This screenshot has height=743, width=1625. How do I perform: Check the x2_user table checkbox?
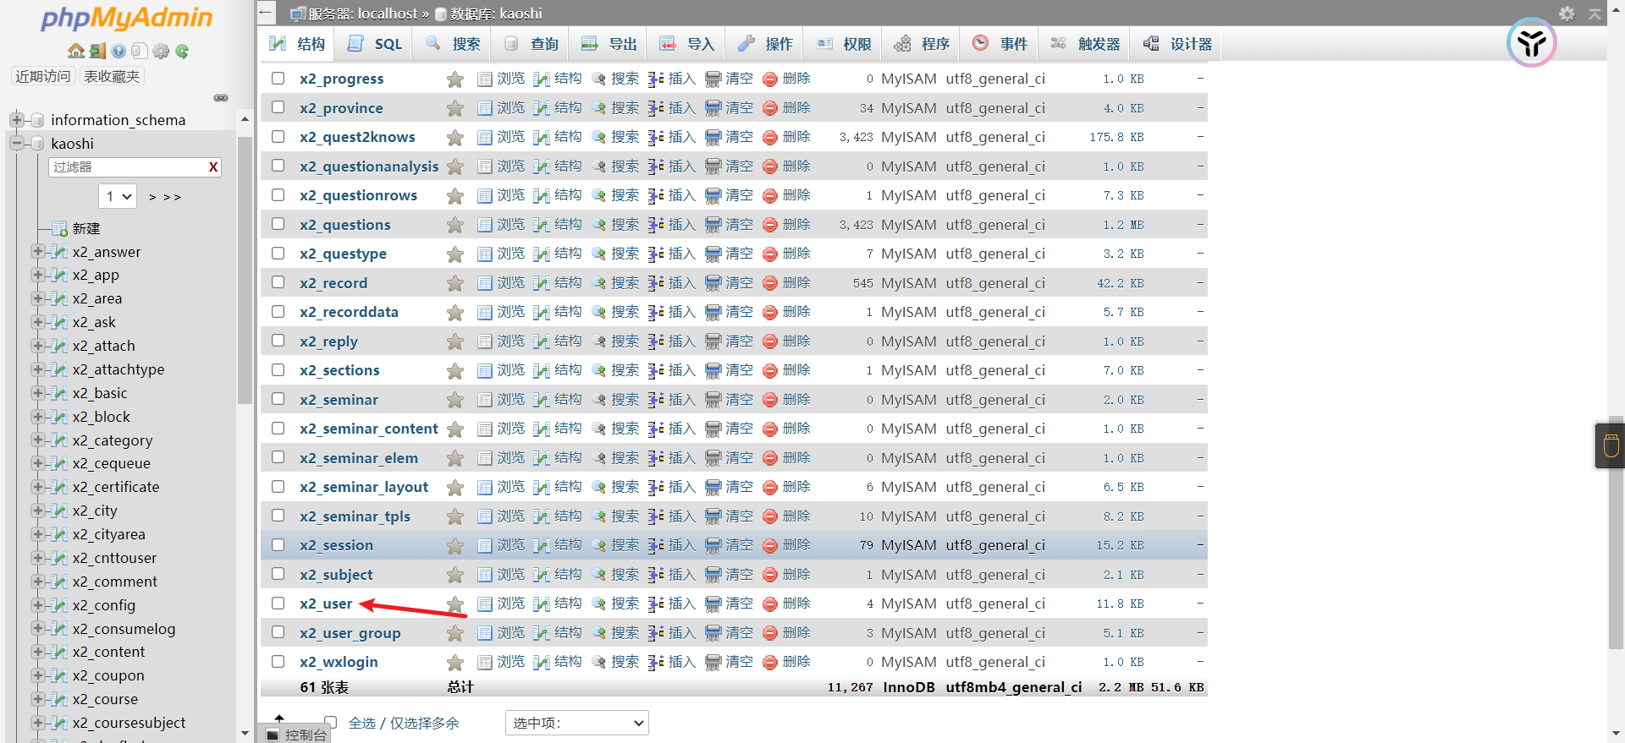(x=278, y=604)
